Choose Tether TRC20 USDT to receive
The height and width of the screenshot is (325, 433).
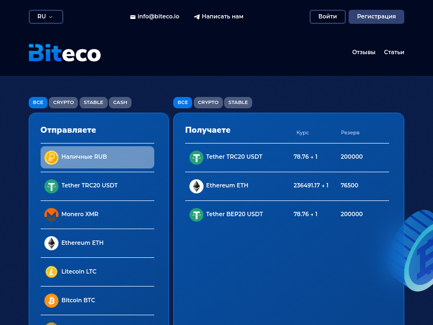(x=287, y=158)
